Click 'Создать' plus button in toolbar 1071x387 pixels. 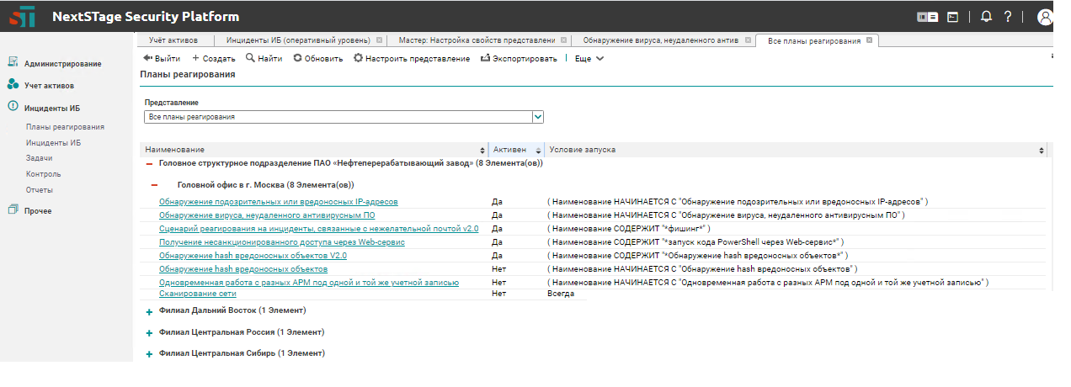214,58
